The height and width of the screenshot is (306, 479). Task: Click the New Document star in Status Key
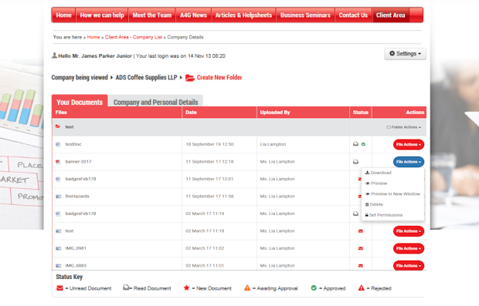pyautogui.click(x=186, y=288)
